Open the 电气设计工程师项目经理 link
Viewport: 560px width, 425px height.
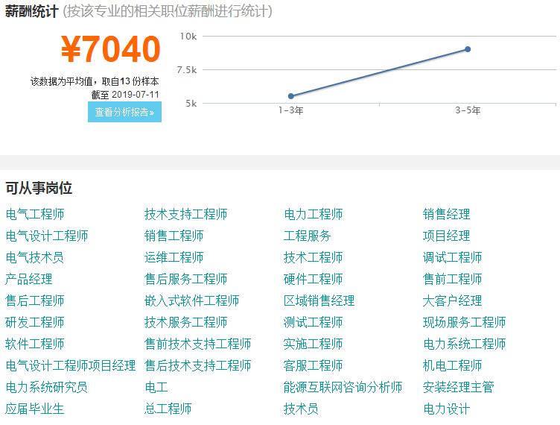click(x=71, y=365)
